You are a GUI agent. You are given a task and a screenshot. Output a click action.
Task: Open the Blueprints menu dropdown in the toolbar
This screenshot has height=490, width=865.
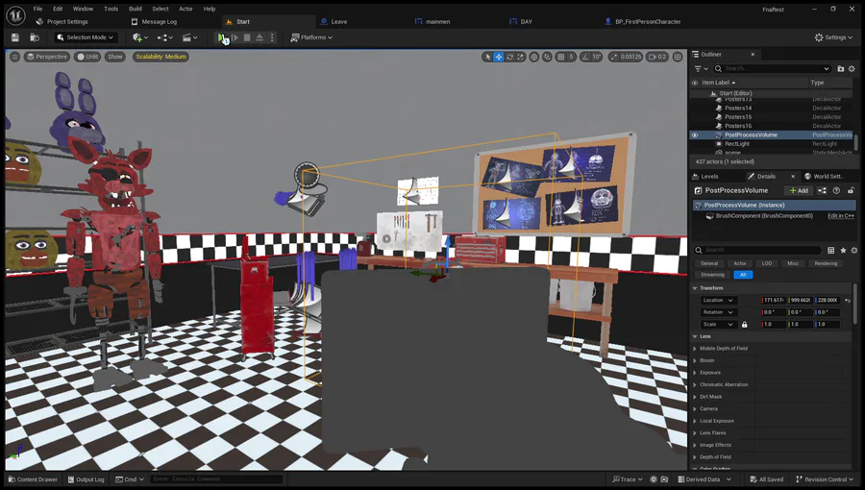click(164, 37)
